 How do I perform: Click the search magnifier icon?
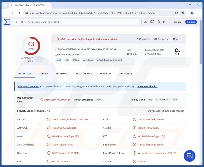pos(17,22)
